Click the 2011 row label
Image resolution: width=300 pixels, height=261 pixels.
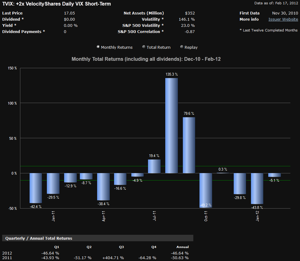pos(7,258)
